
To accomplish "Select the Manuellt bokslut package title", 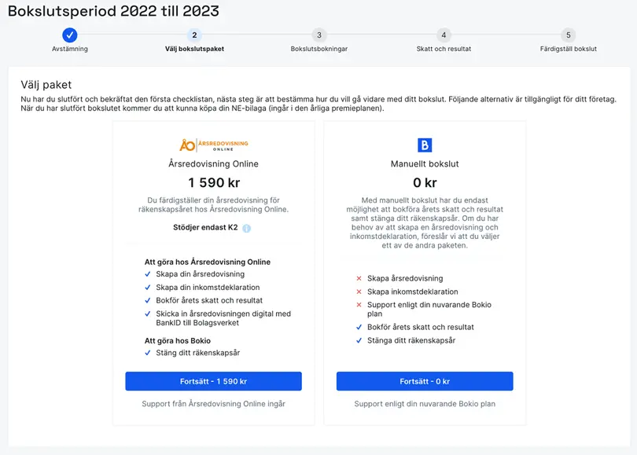I will click(425, 164).
